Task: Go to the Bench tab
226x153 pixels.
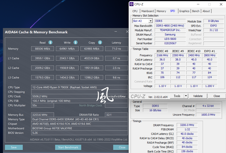Action: point(196,11)
